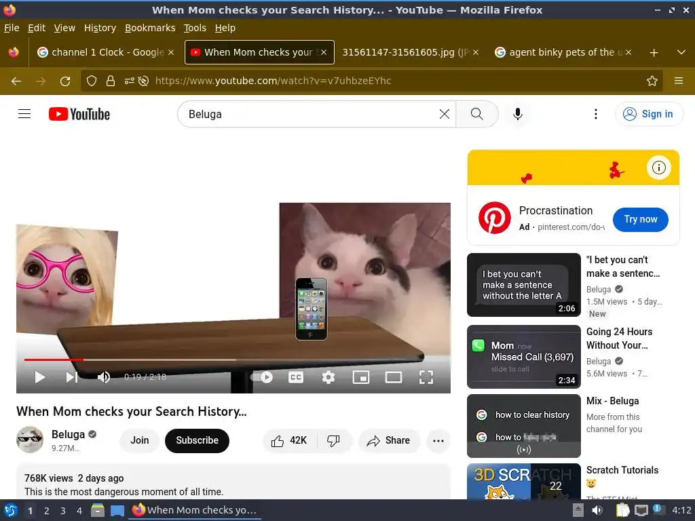Viewport: 695px width, 521px height.
Task: Dislike the video
Action: click(334, 440)
